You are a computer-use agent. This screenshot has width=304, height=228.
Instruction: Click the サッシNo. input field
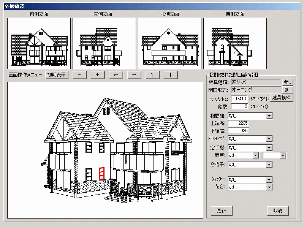(x=239, y=99)
